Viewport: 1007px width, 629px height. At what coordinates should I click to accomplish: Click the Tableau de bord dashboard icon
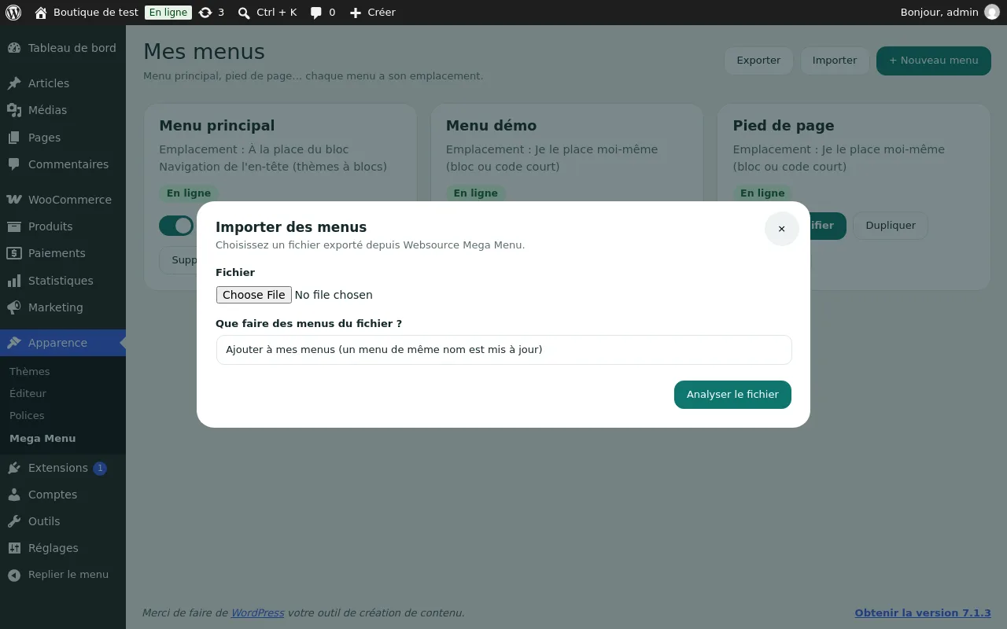tap(14, 48)
